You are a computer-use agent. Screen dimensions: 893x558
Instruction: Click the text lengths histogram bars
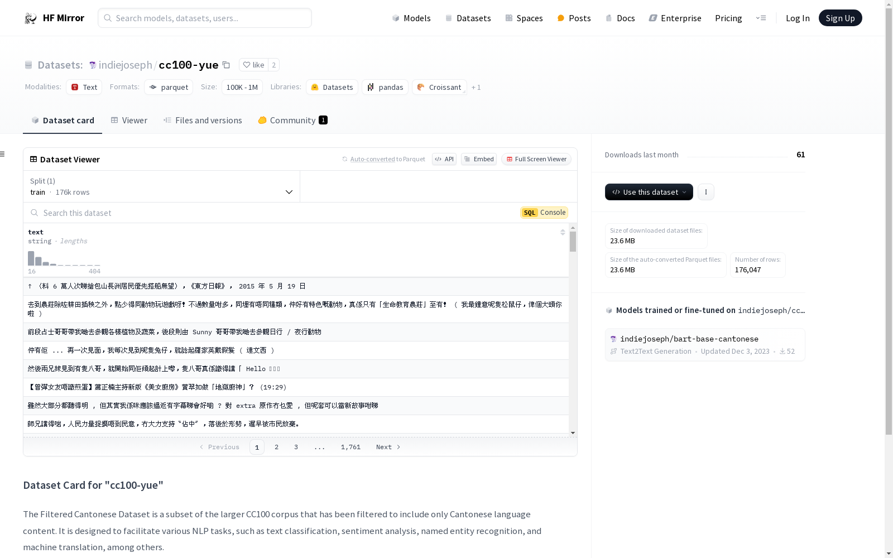pos(64,258)
